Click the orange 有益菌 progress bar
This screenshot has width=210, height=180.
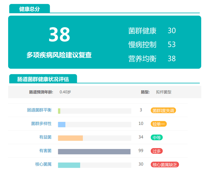click(x=70, y=138)
